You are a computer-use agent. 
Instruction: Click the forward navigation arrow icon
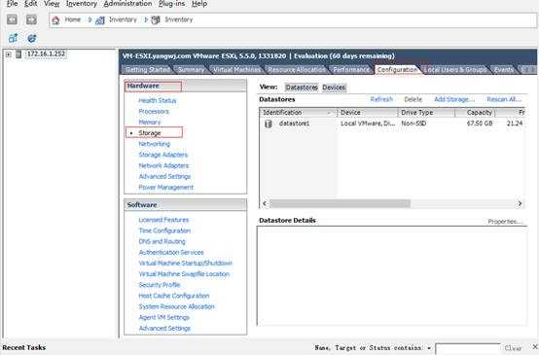click(31, 19)
